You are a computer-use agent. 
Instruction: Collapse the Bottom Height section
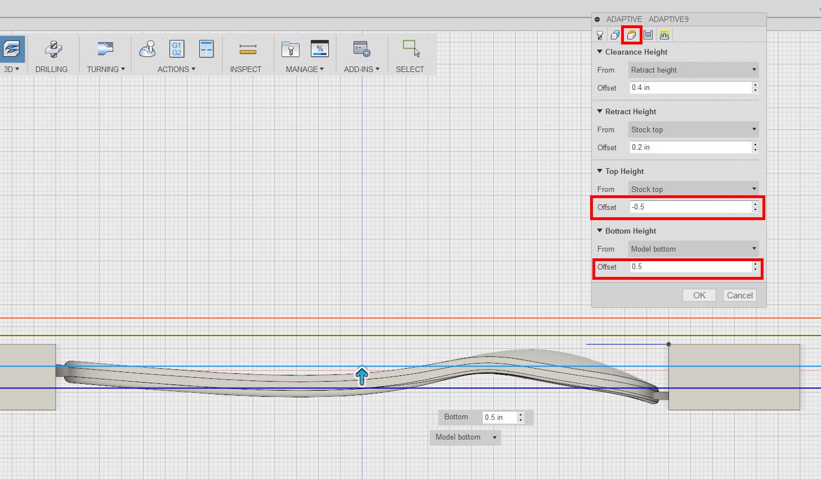600,231
